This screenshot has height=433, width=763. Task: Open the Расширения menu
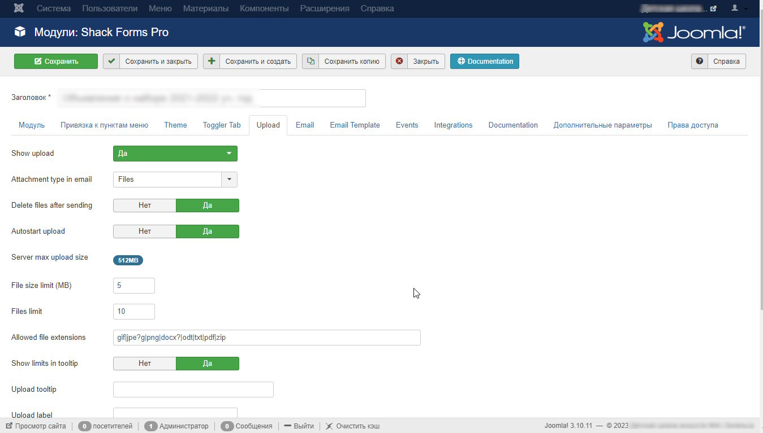point(325,8)
